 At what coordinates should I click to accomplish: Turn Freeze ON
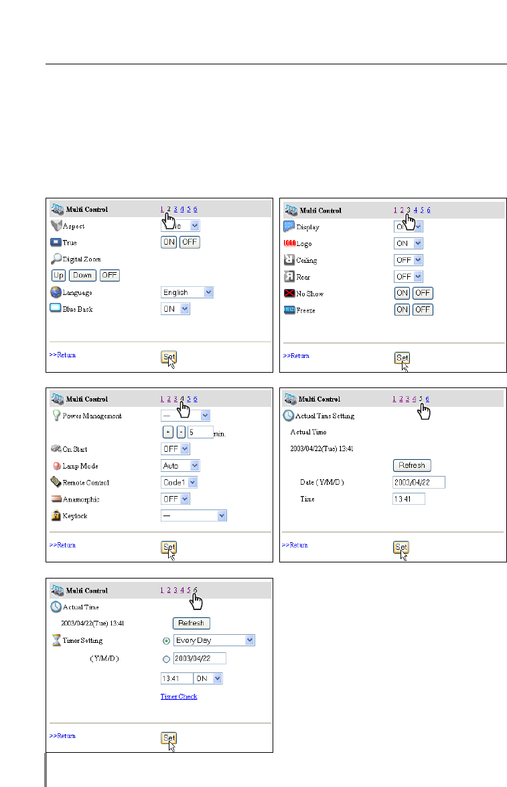(x=402, y=310)
